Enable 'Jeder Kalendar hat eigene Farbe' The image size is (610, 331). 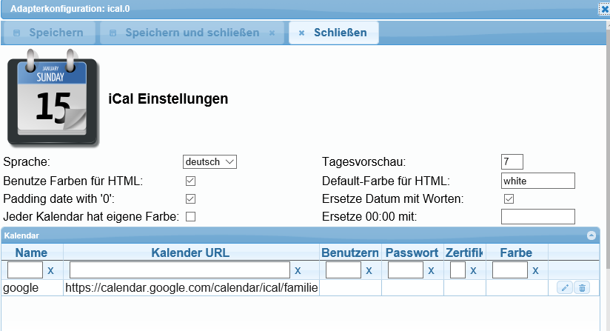coord(190,216)
